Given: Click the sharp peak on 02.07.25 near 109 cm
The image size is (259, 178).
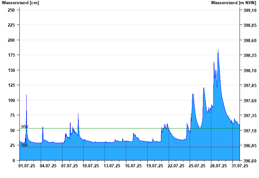Looking at the screenshot, I should pyautogui.click(x=26, y=95).
